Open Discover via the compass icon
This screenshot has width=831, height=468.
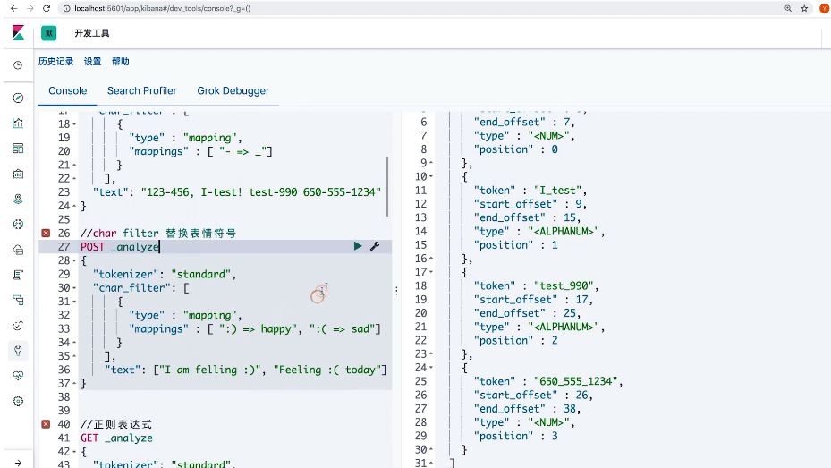pyautogui.click(x=18, y=98)
